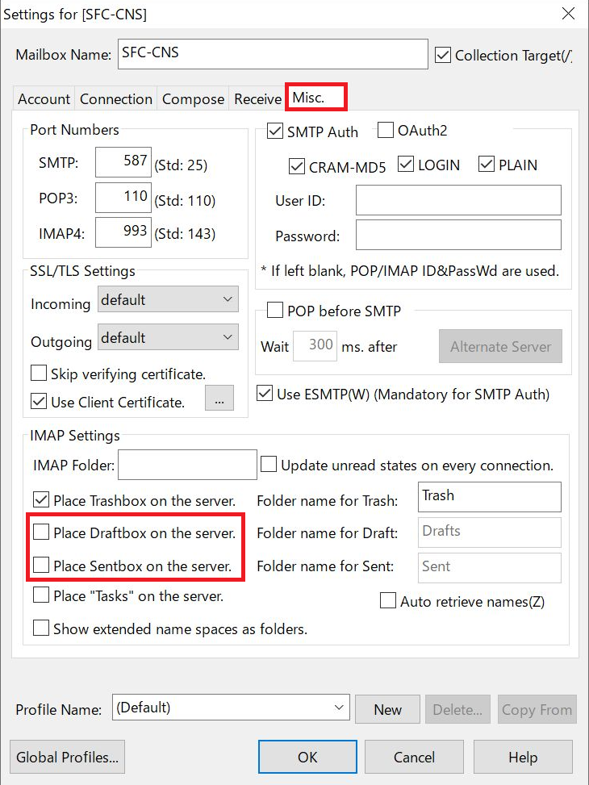
Task: Uncheck Place Trashbox on the server
Action: [41, 500]
